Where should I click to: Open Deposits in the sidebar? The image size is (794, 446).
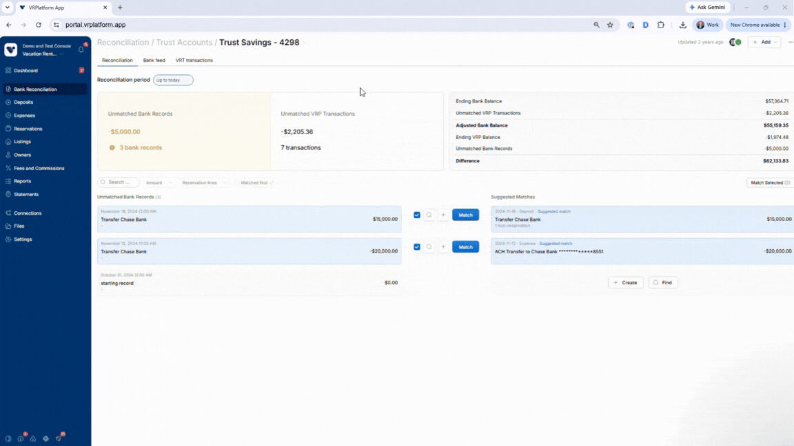coord(23,102)
